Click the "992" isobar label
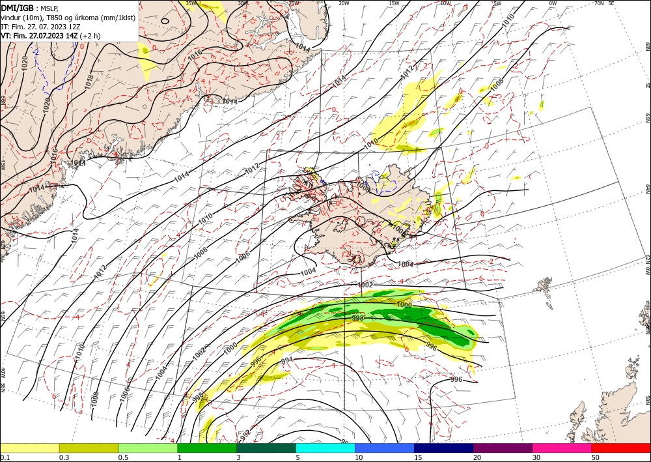 [x=246, y=436]
